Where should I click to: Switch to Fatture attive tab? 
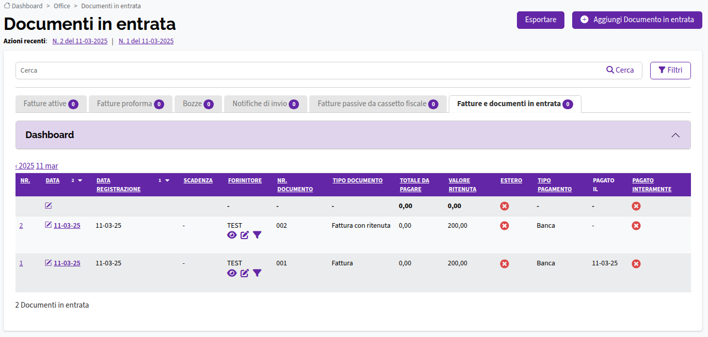tap(51, 104)
